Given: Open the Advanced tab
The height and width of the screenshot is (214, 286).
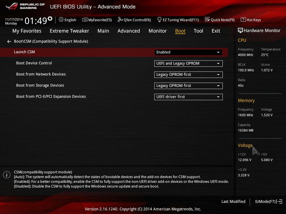Looking at the screenshot, I should (129, 31).
